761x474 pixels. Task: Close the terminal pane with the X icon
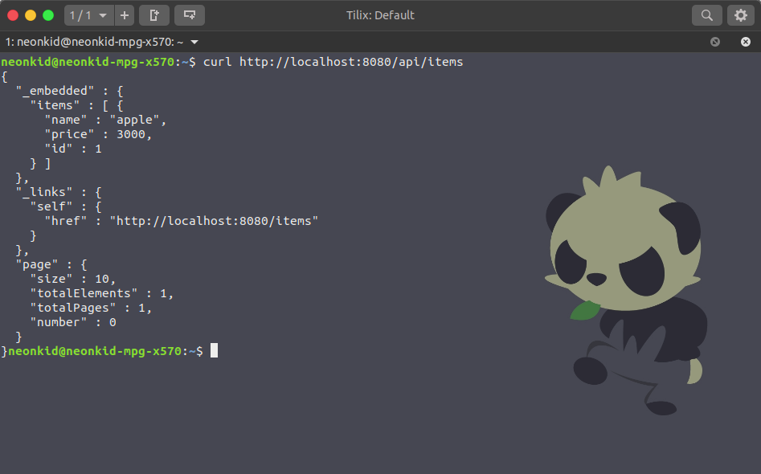tap(746, 42)
